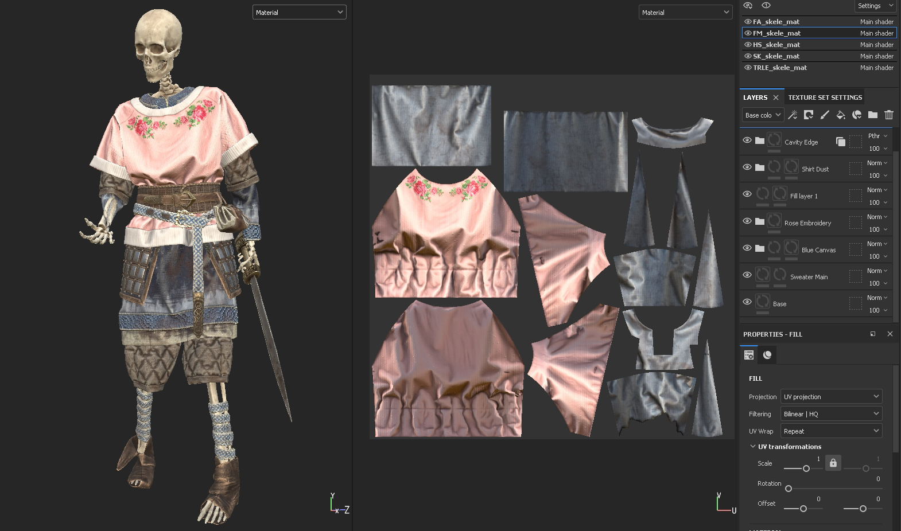Screen dimensions: 901x531
Task: Add a fill layer with bucket icon
Action: [841, 115]
